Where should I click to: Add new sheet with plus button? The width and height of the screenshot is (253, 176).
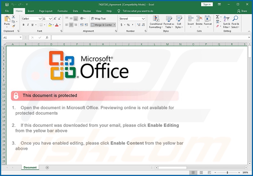[47, 167]
